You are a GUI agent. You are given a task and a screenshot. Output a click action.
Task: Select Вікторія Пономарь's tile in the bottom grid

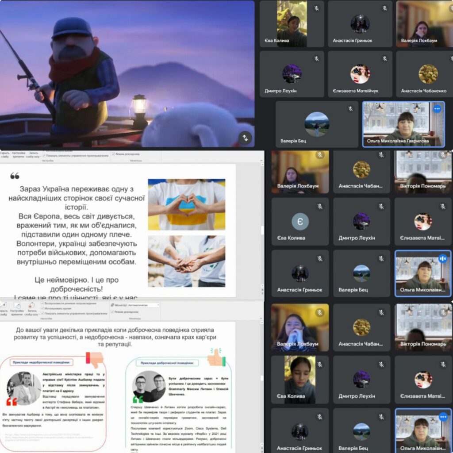423,327
